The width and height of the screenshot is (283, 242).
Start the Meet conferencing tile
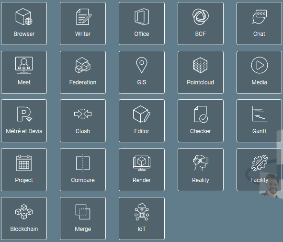(x=24, y=72)
